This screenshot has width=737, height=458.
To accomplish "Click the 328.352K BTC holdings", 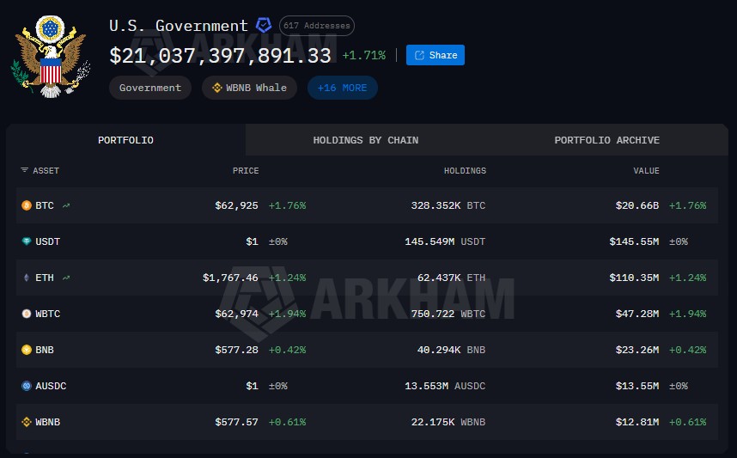I will 448,205.
